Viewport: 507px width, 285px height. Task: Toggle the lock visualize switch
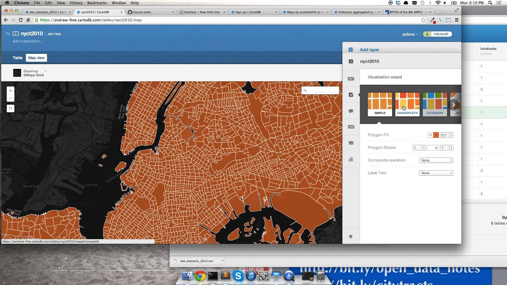[426, 34]
